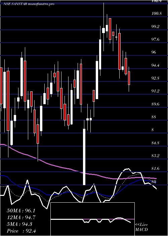
Task: Click the last red candlestick on the chart
Action: coord(129,78)
